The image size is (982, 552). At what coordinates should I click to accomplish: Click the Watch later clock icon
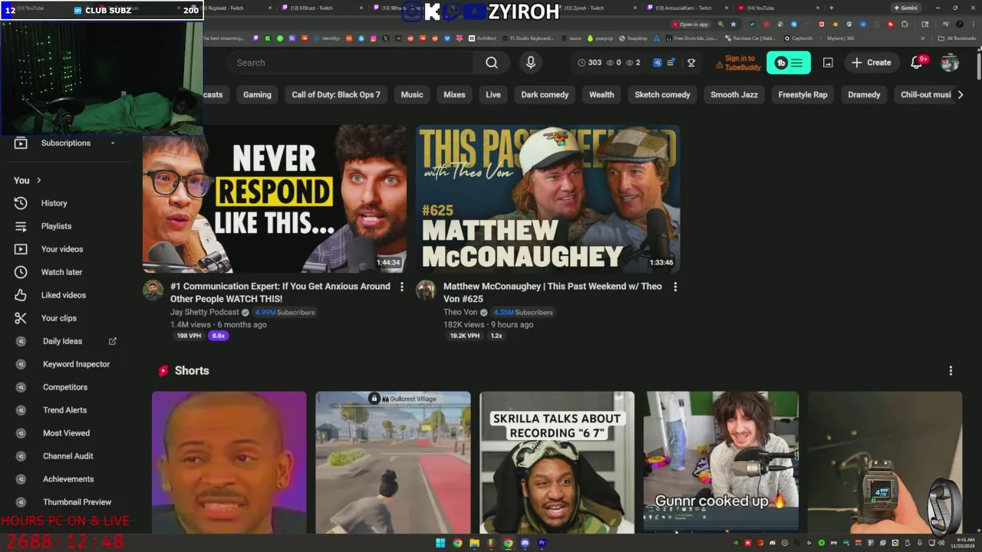point(21,272)
